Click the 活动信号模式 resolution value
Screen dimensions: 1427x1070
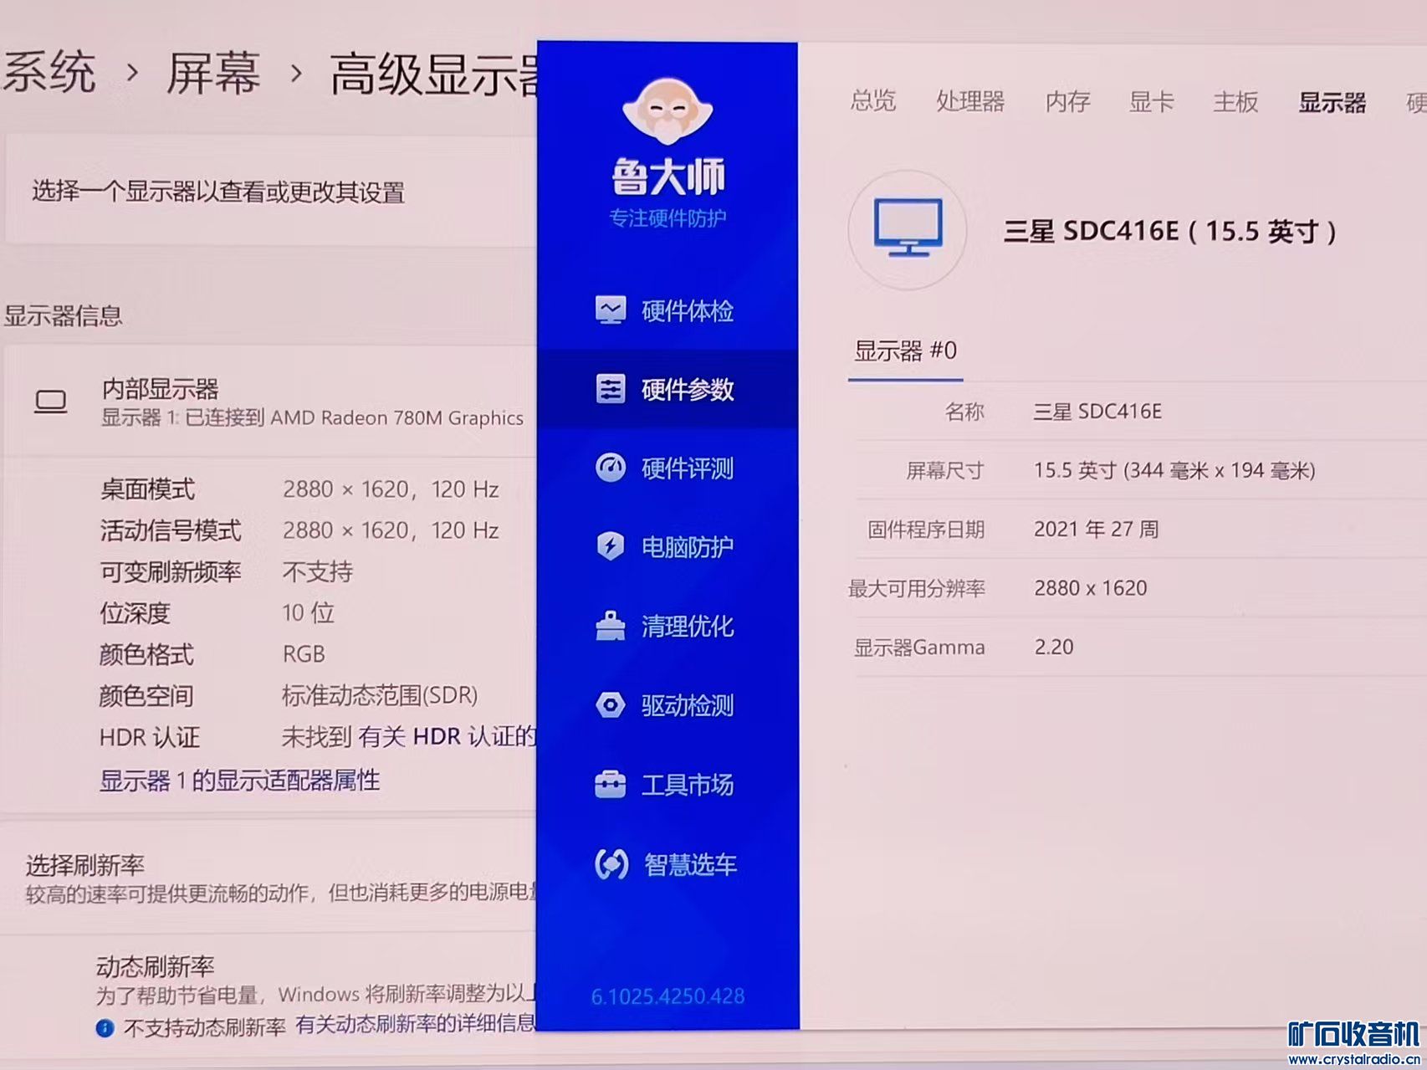(391, 530)
